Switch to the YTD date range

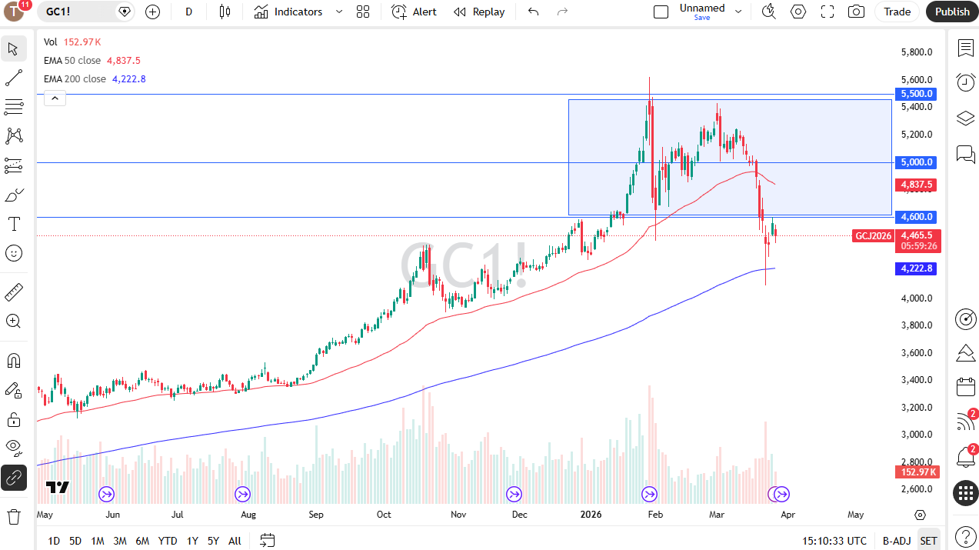tap(167, 541)
